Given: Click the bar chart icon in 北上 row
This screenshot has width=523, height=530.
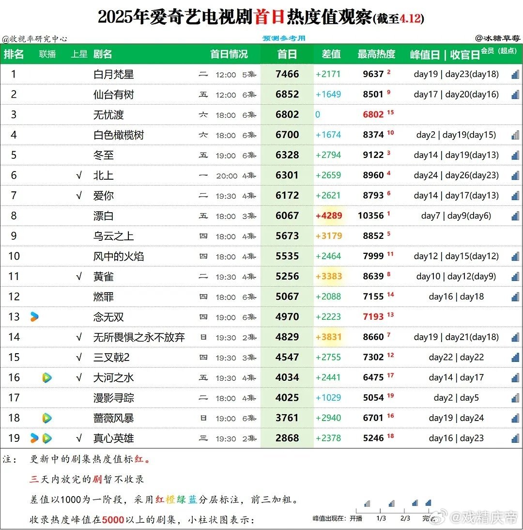Looking at the screenshot, I should [x=515, y=175].
